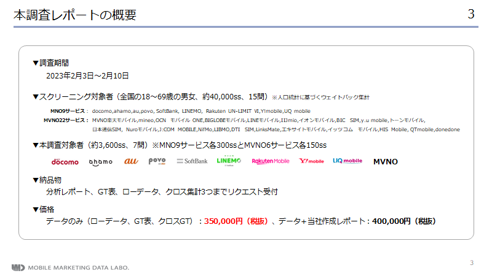The image size is (492, 276).
Task: Click the date range 2023年2月3日～2月10日
Action: click(87, 75)
